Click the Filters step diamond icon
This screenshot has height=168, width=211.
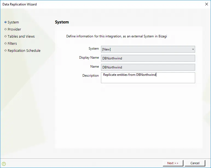[5, 43]
